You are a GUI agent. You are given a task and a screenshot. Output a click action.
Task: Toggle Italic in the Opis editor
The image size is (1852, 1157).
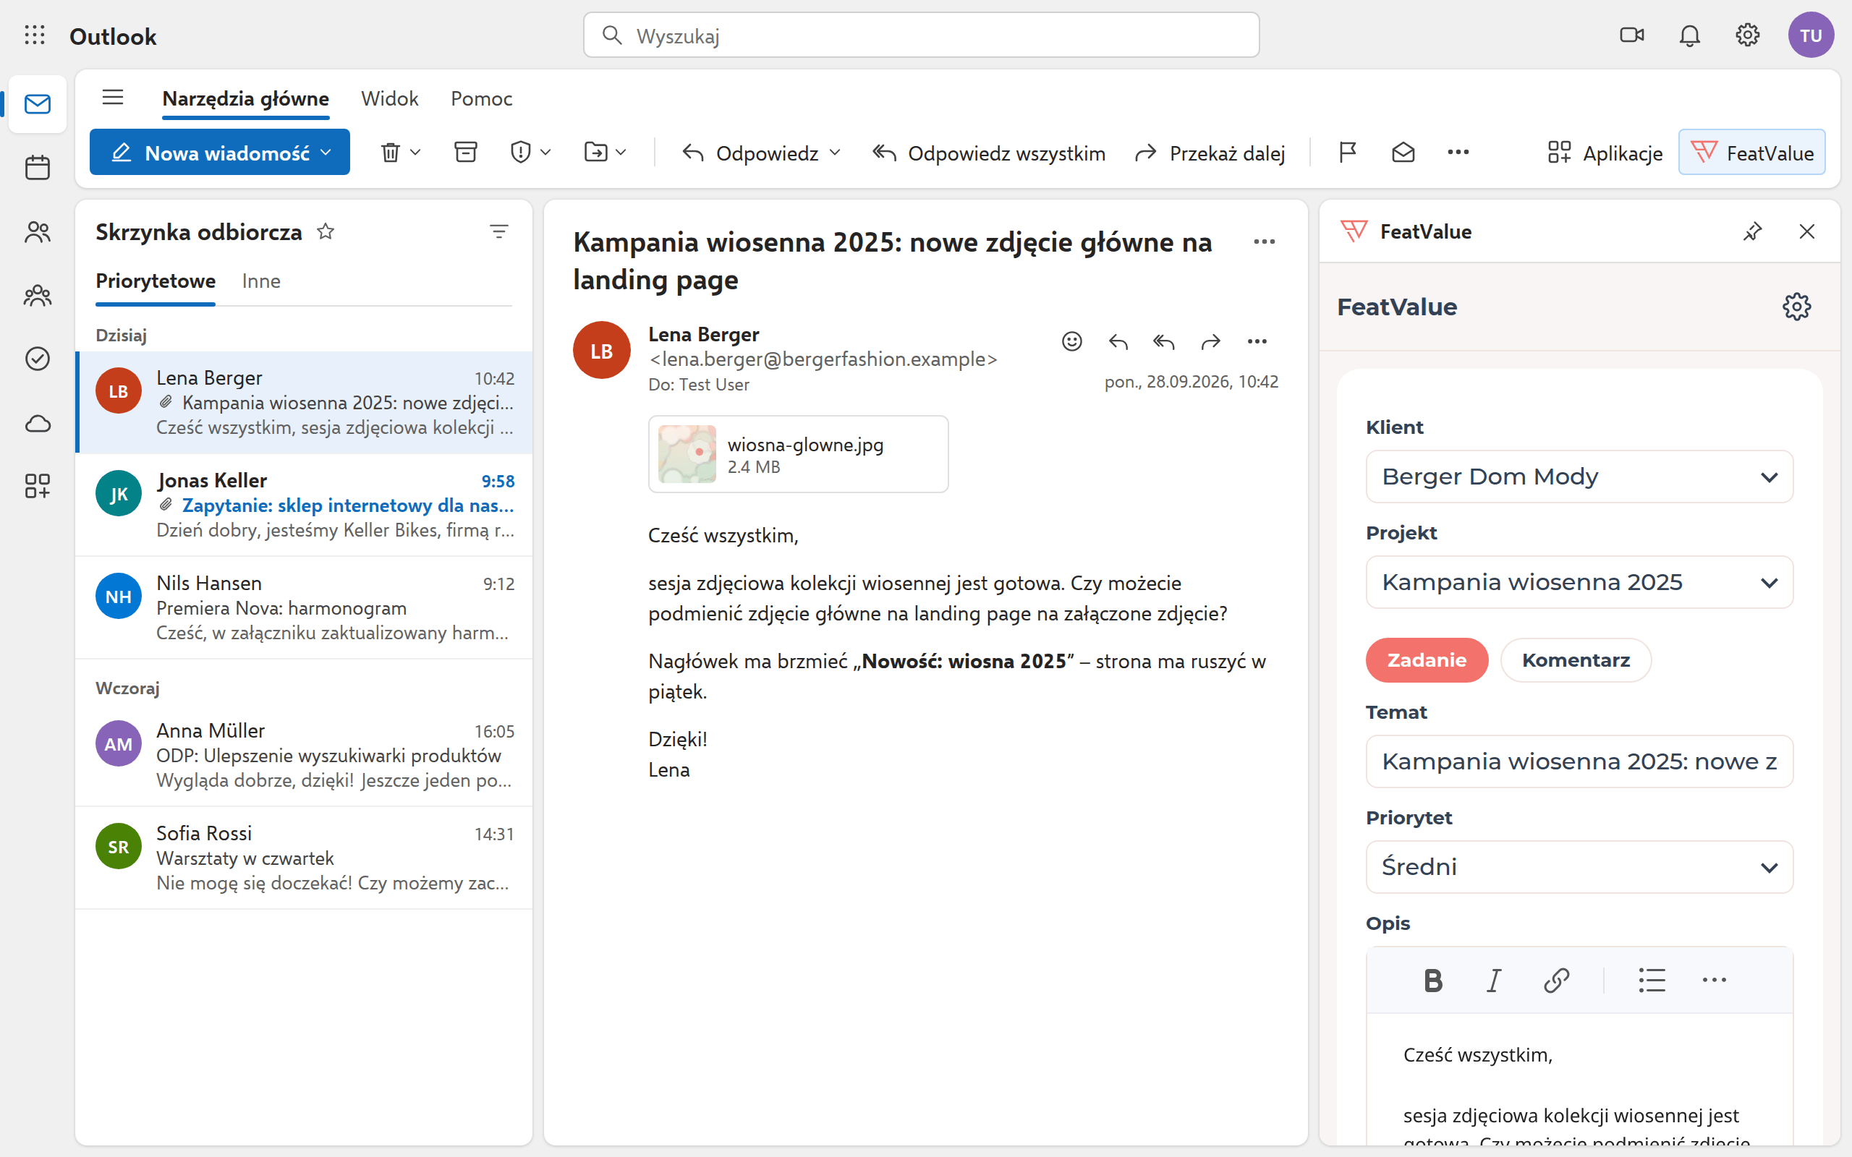point(1494,981)
